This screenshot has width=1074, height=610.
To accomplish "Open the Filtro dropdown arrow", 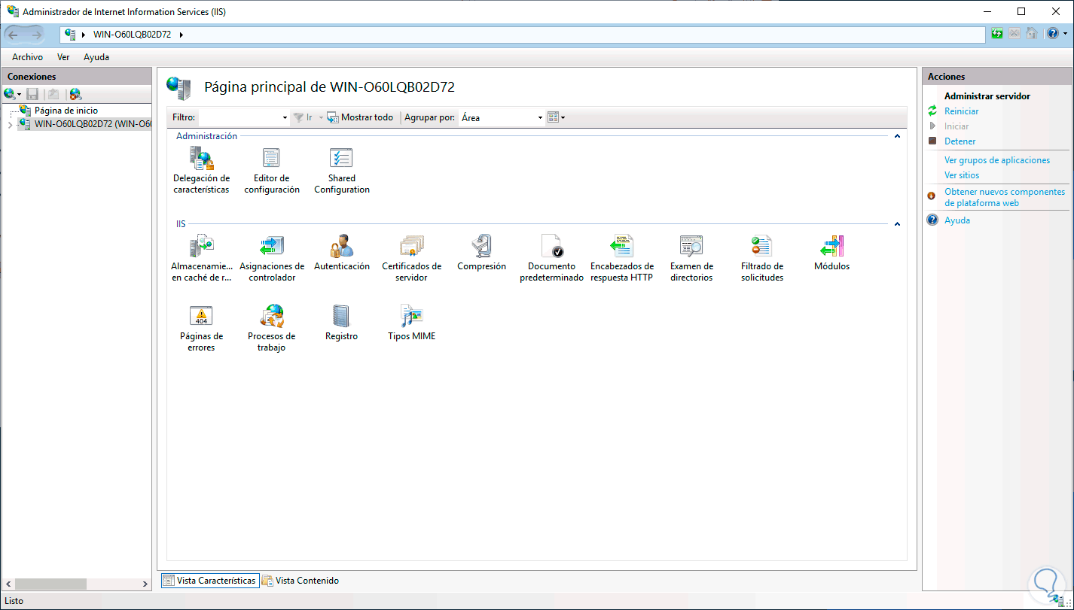I will coord(285,118).
